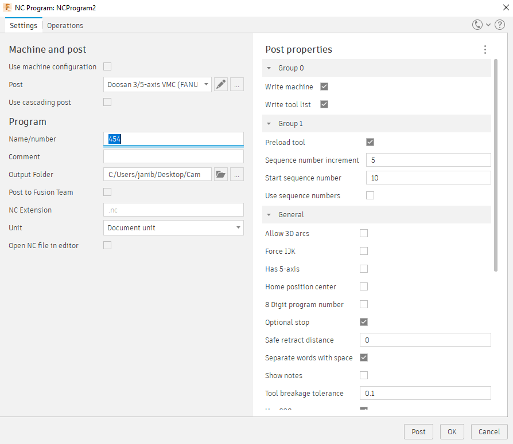This screenshot has height=444, width=513.
Task: Click the Comment input field
Action: (173, 157)
